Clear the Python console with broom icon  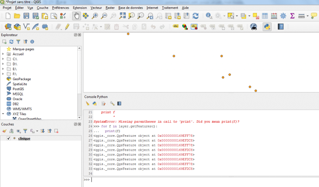pyautogui.click(x=87, y=103)
